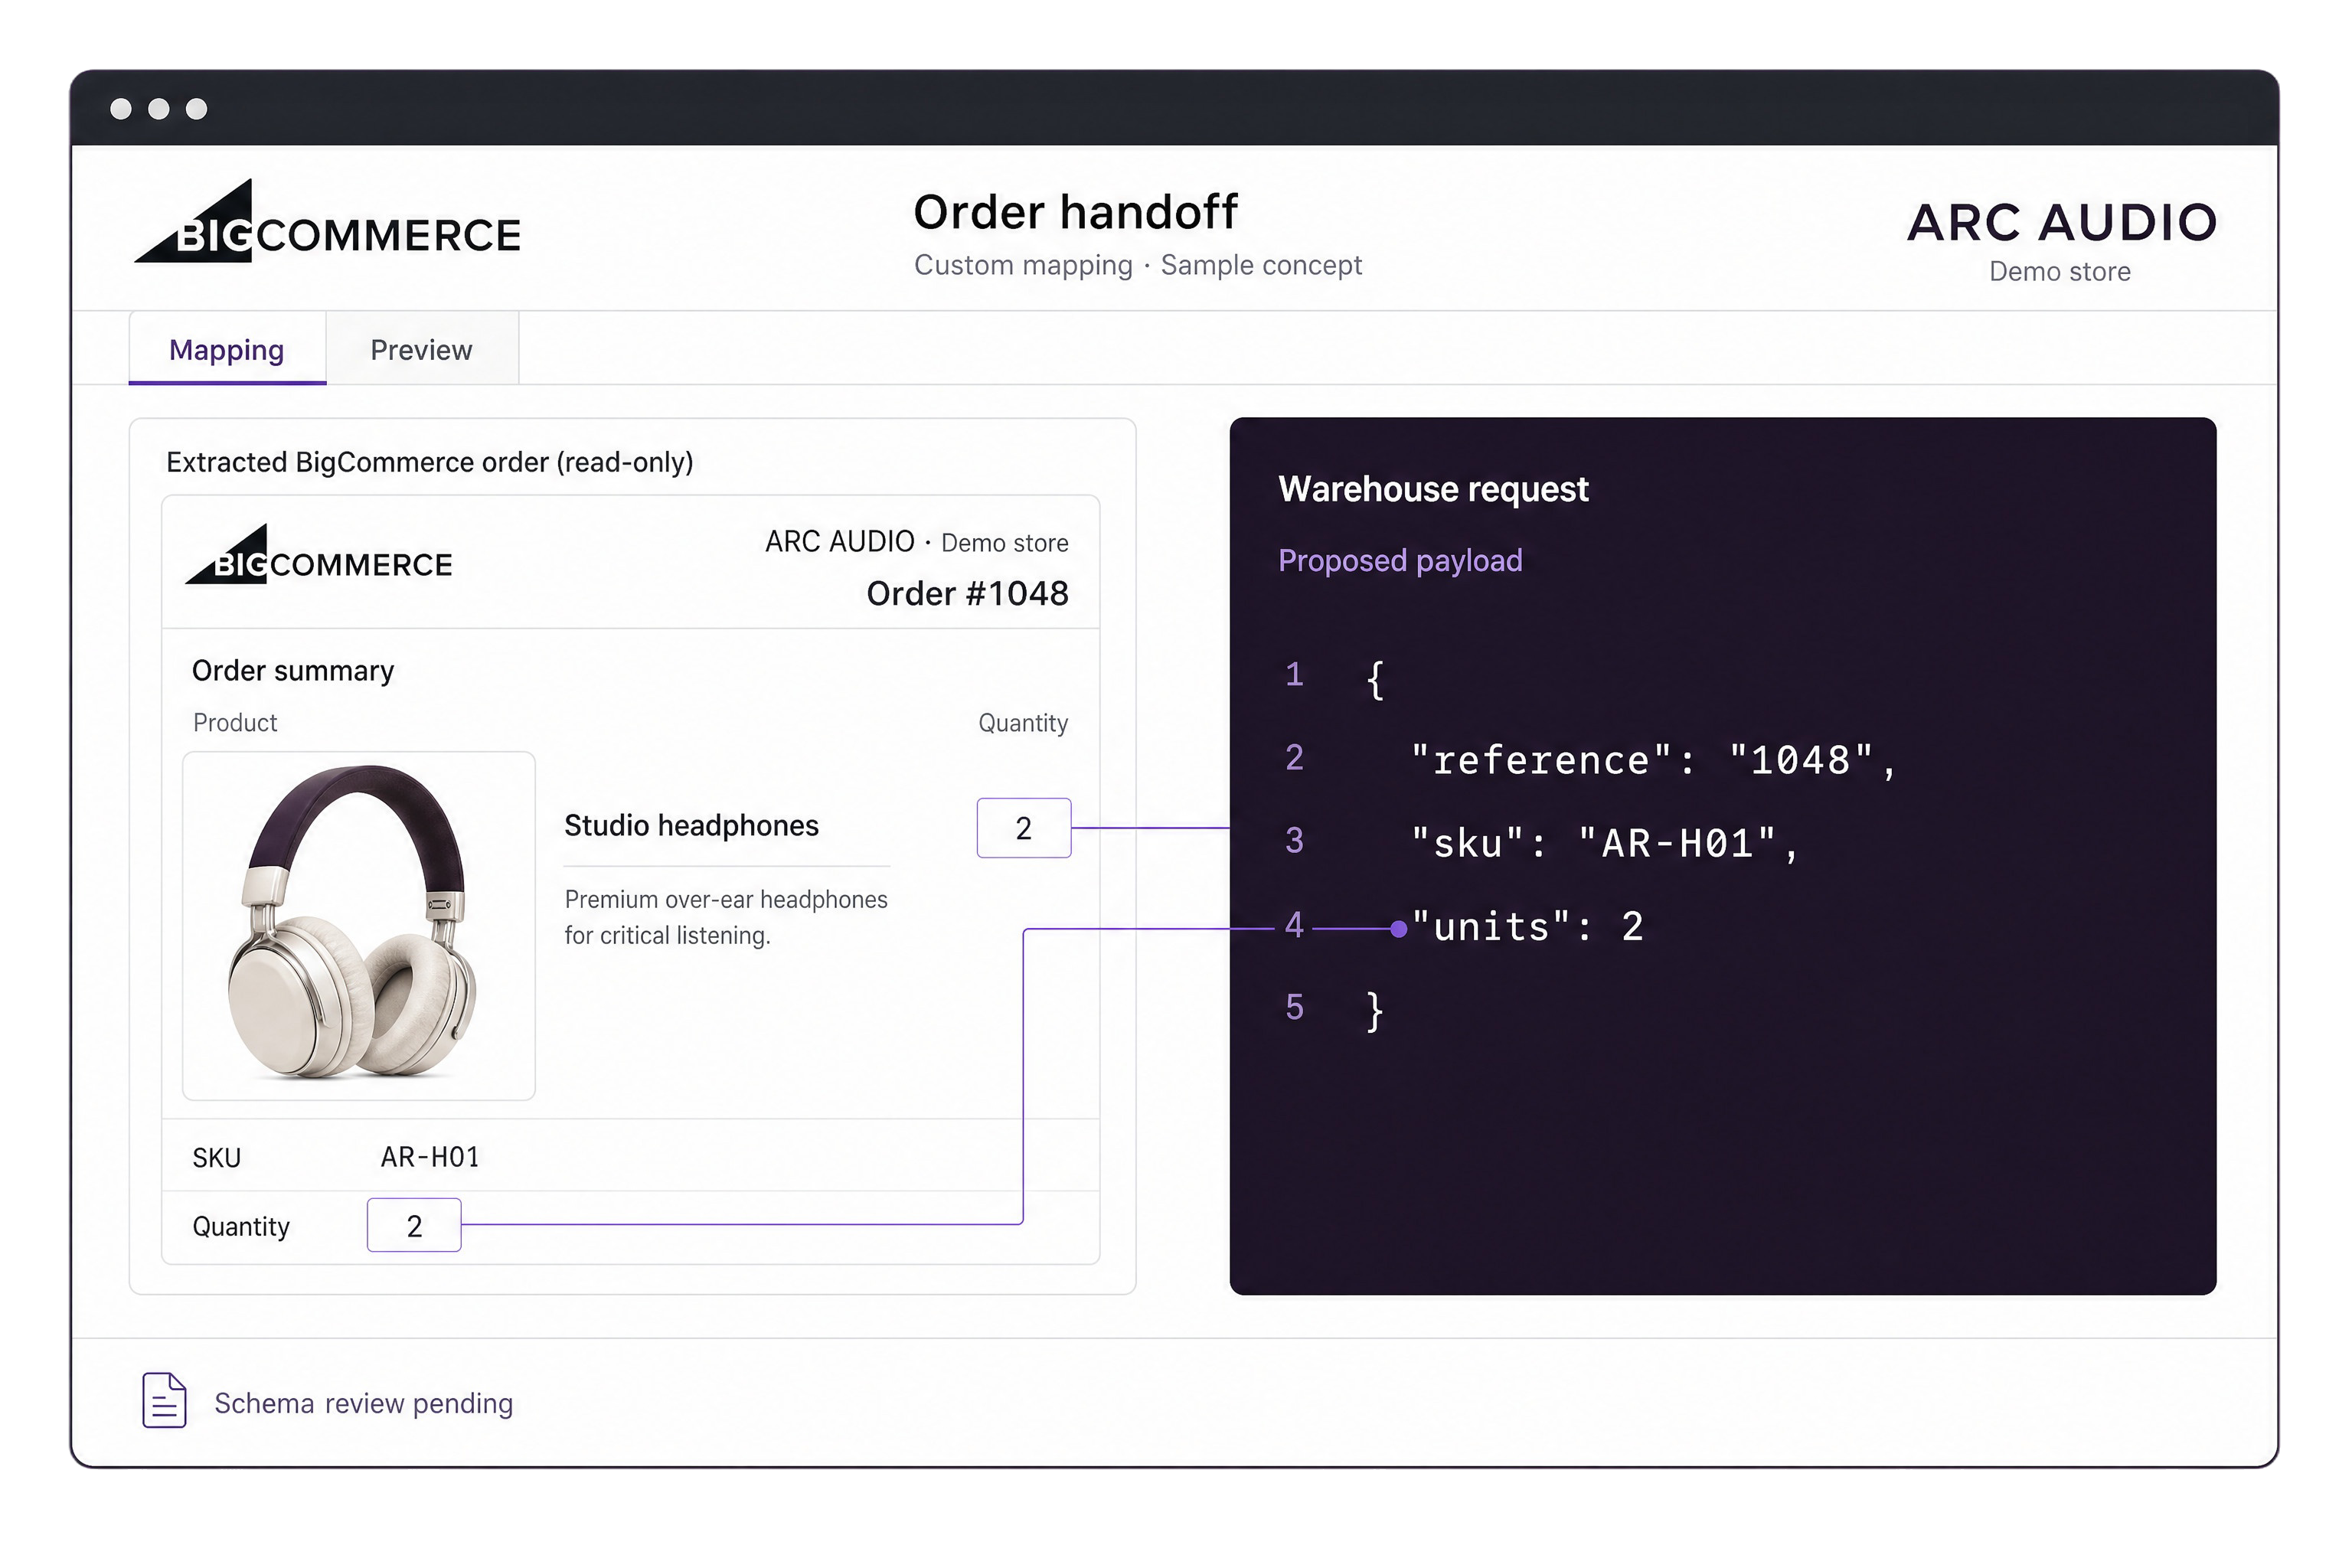Click the quantity box next to Studio headphones
Viewport: 2352px width, 1568px height.
click(x=1024, y=828)
